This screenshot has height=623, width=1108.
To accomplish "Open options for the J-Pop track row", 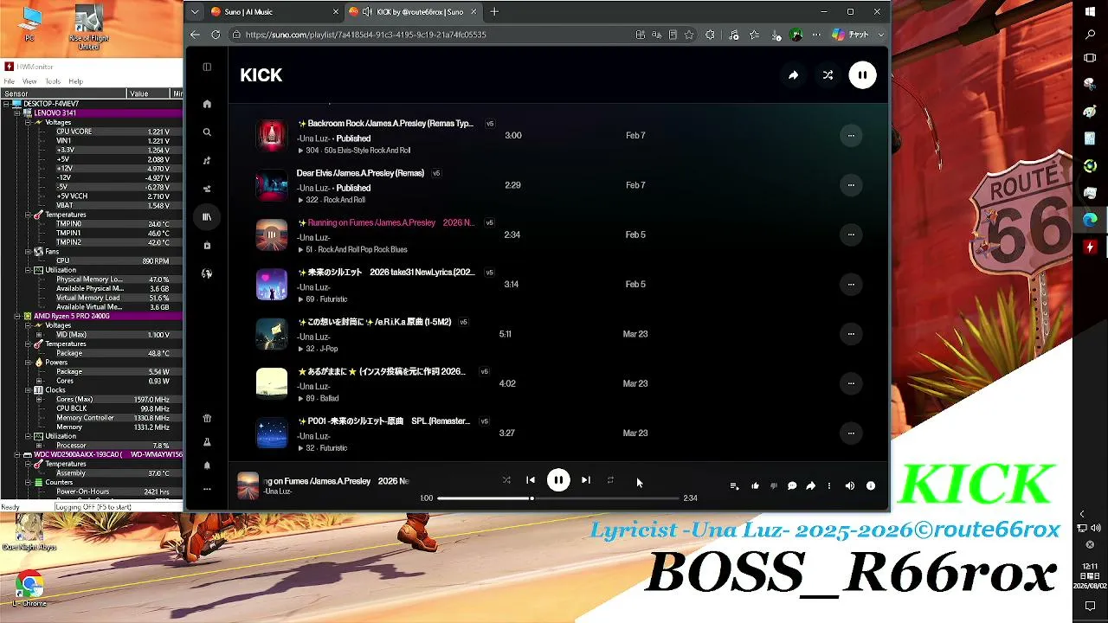I will point(851,334).
